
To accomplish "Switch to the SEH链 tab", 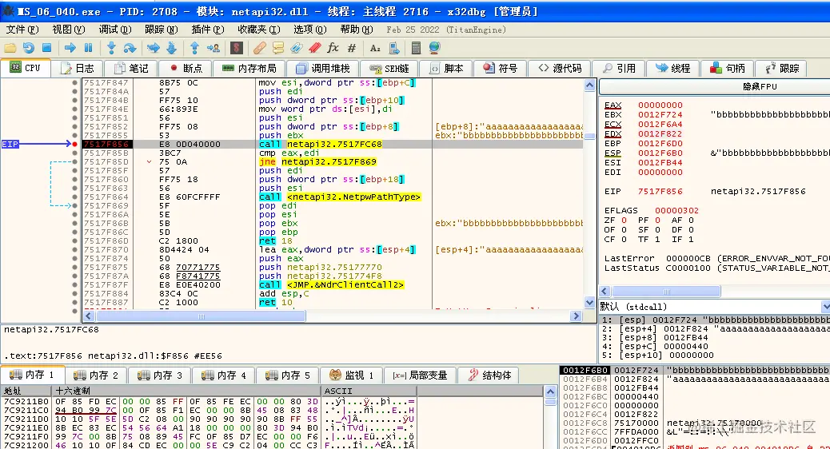I will click(x=389, y=68).
